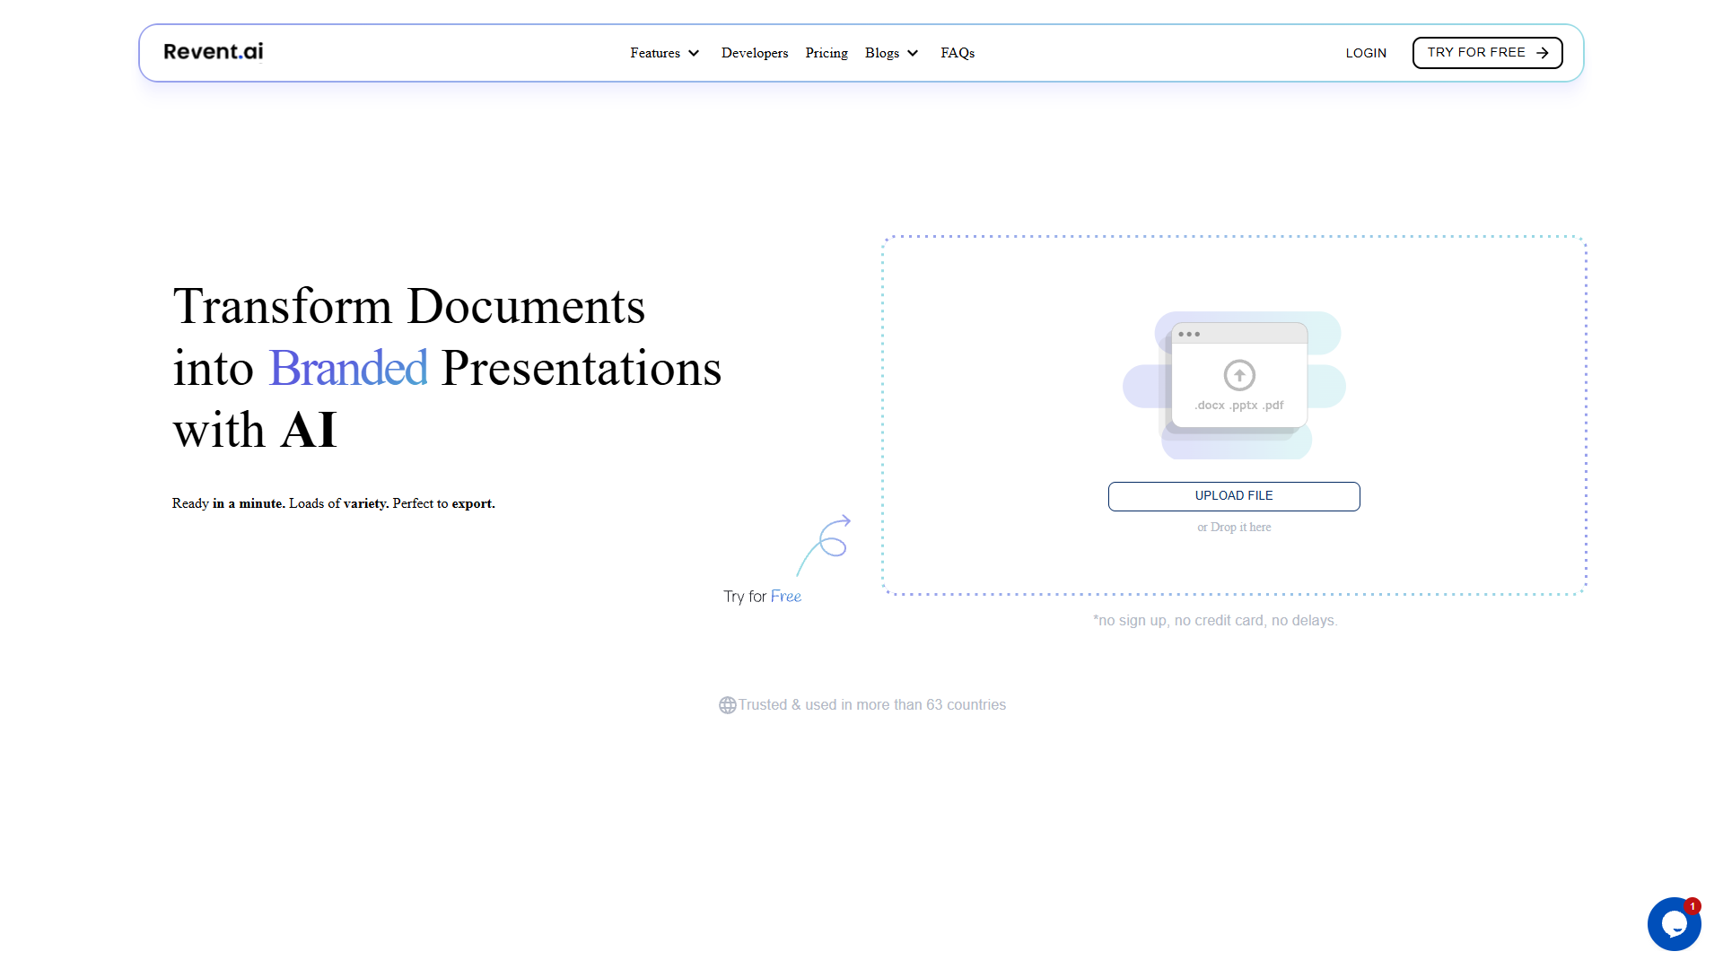Click the curly arrow doodle graphic
This screenshot has width=1723, height=969.
coord(824,546)
